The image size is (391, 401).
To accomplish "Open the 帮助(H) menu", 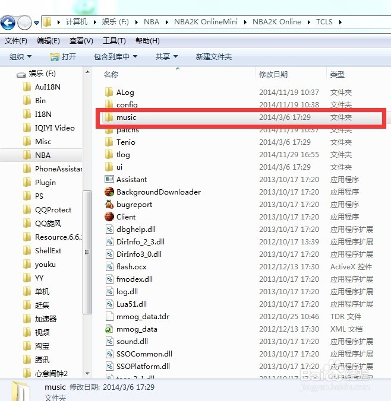I will [x=147, y=41].
